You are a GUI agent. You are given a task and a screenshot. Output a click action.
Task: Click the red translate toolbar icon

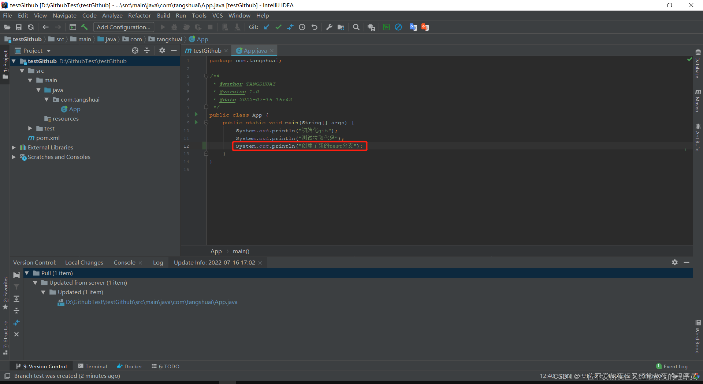(x=425, y=27)
